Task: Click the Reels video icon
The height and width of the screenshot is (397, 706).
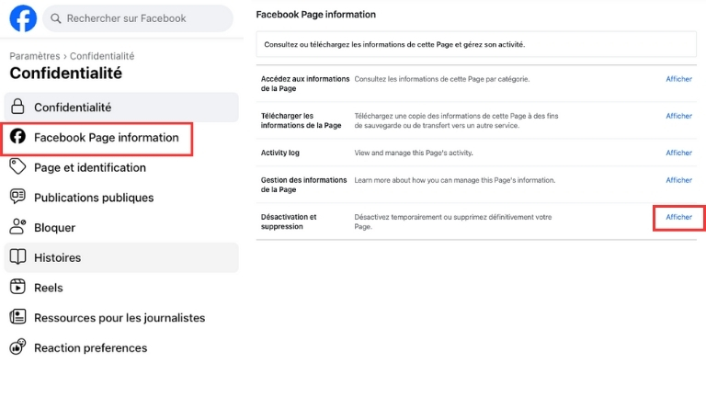Action: (18, 287)
